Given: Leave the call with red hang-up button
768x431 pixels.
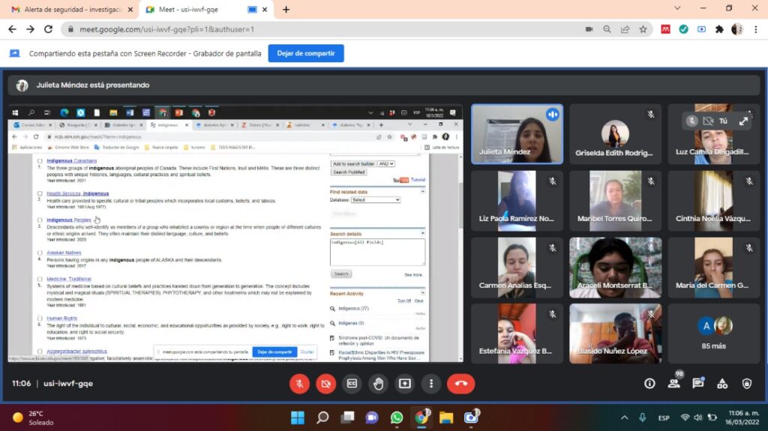Looking at the screenshot, I should coord(461,384).
